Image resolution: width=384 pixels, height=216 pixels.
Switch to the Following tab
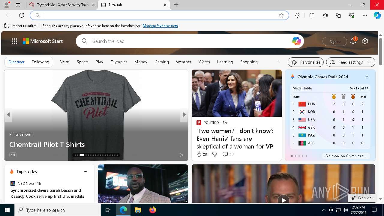(x=40, y=62)
